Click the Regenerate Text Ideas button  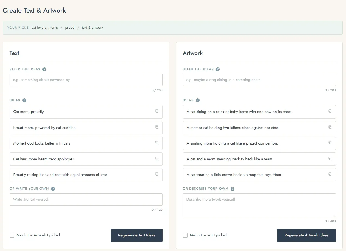[137, 235]
